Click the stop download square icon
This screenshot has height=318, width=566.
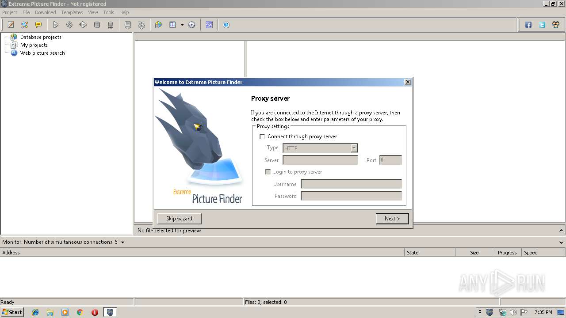click(97, 25)
